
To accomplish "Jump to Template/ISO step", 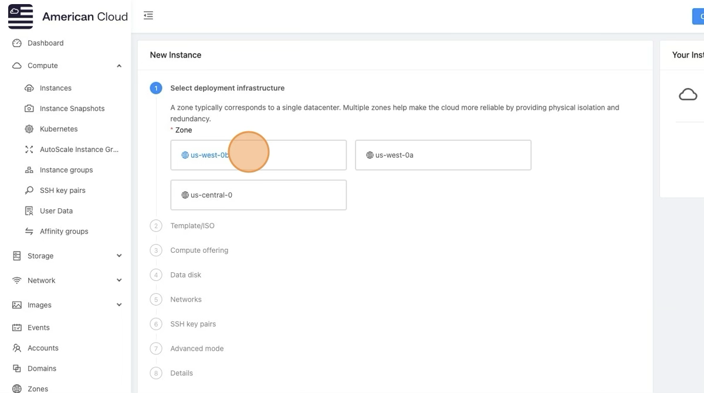I will click(192, 226).
